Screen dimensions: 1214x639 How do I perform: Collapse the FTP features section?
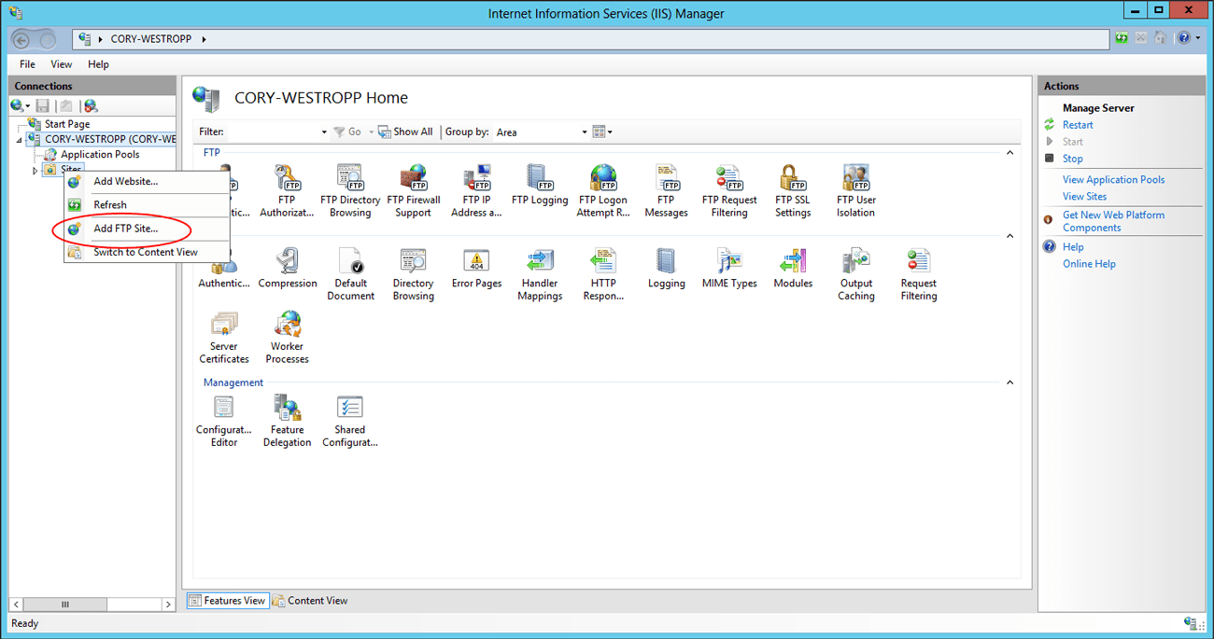pyautogui.click(x=1009, y=151)
